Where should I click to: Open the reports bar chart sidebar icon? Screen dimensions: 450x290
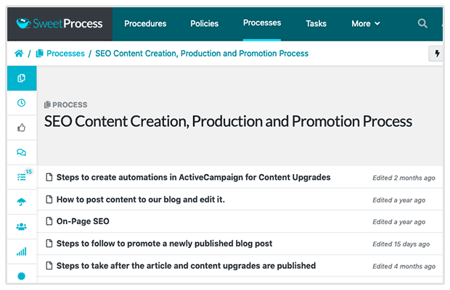(x=22, y=252)
